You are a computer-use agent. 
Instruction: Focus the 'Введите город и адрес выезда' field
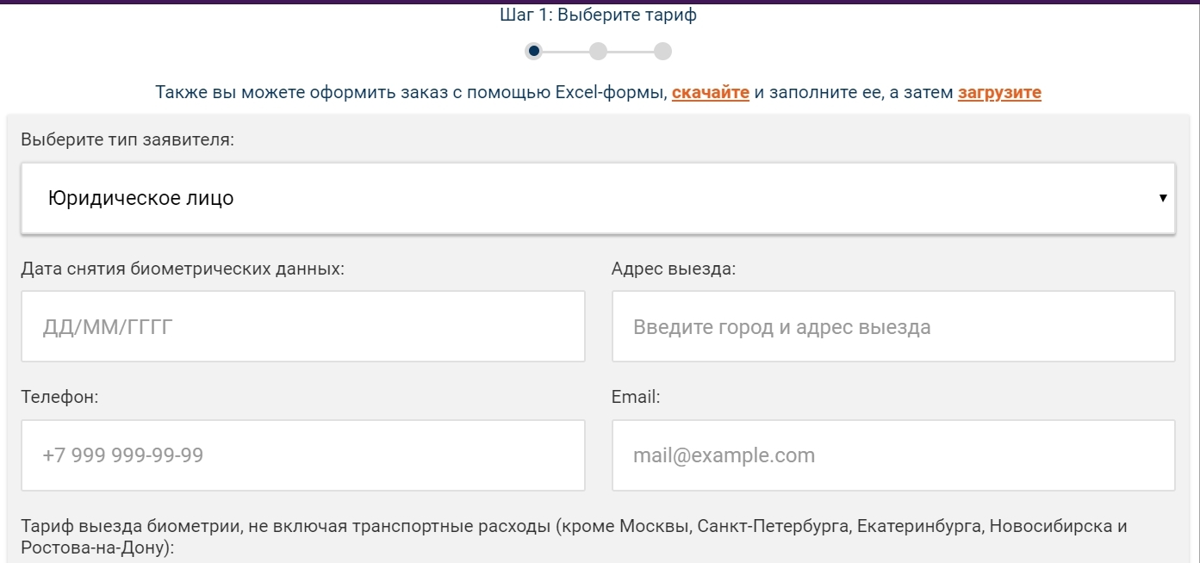(x=893, y=326)
